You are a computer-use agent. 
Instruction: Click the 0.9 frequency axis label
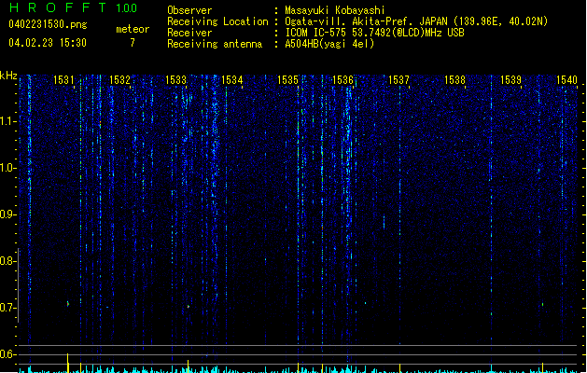tap(8, 214)
